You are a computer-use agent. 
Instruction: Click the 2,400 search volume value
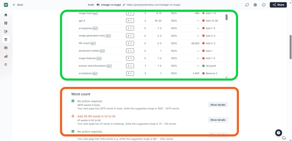point(196,73)
